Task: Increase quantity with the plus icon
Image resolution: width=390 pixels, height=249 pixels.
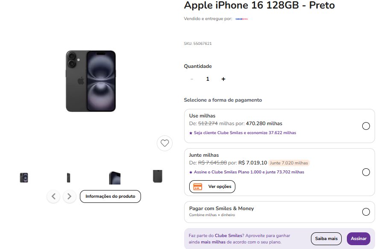Action: coord(223,79)
